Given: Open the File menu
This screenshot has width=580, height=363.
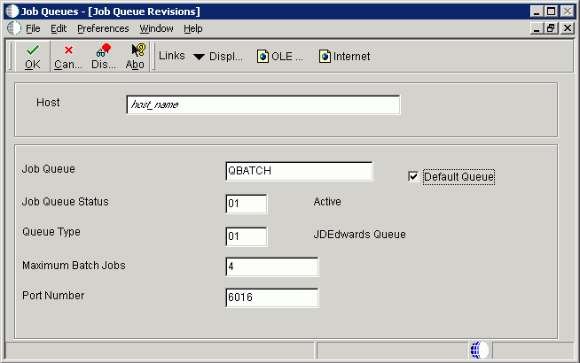Looking at the screenshot, I should point(33,28).
